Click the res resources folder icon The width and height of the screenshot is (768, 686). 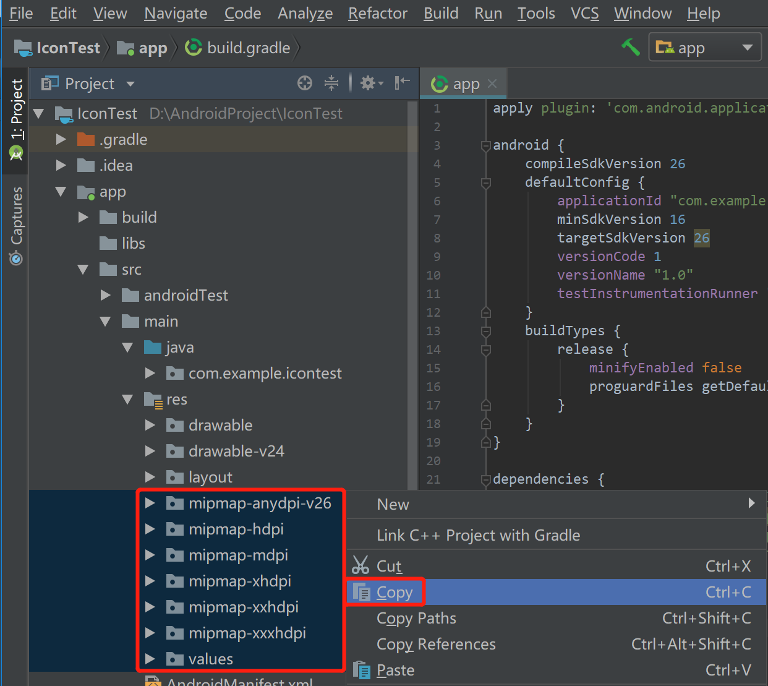tap(153, 400)
